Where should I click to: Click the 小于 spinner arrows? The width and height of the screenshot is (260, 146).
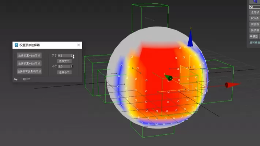(72, 66)
